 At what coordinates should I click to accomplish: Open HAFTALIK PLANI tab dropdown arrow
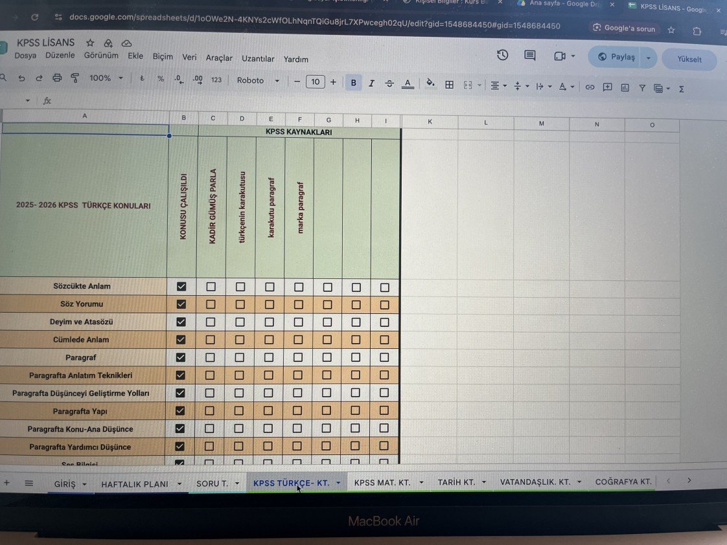(179, 484)
